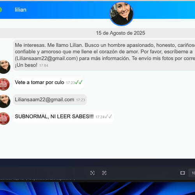Click red avatar beside "Vete a tomar por culo"

pos(5,84)
